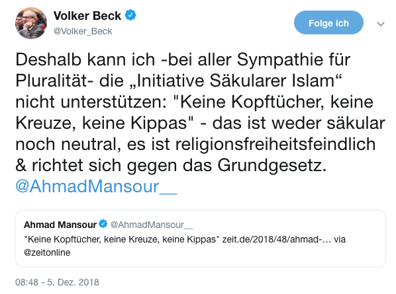Click the @Volker_Beck handle
The height and width of the screenshot is (294, 396).
click(x=83, y=31)
